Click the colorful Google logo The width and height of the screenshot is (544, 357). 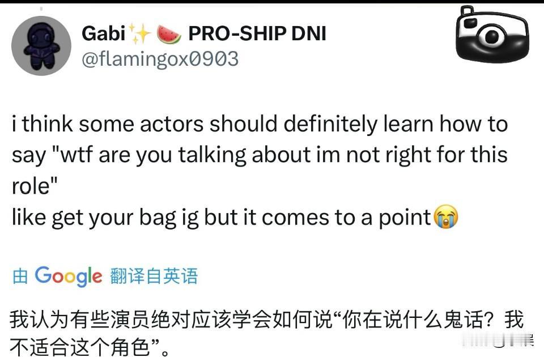tap(69, 277)
